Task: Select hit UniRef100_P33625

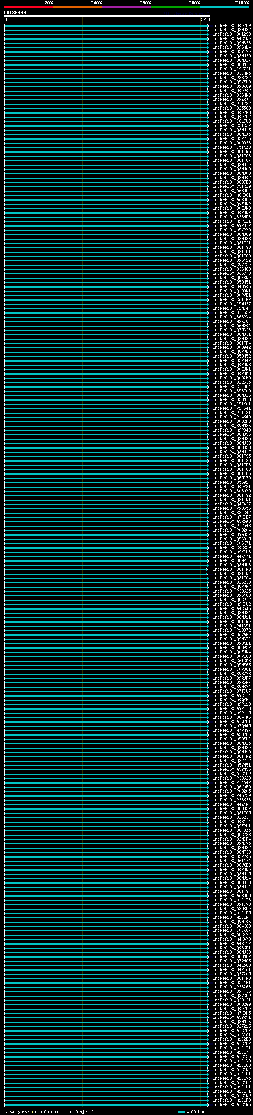Action: pos(232,591)
